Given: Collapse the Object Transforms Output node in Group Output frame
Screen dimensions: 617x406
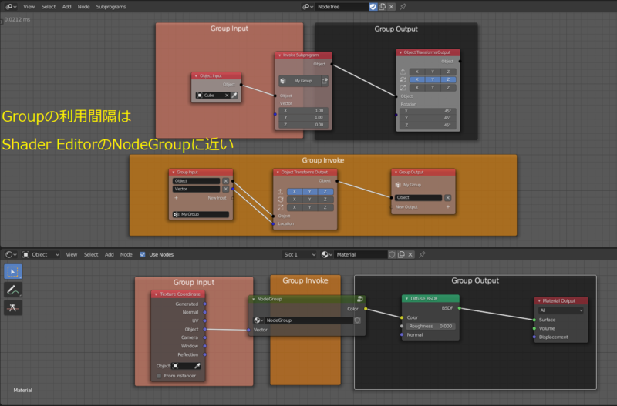Looking at the screenshot, I should [x=400, y=52].
